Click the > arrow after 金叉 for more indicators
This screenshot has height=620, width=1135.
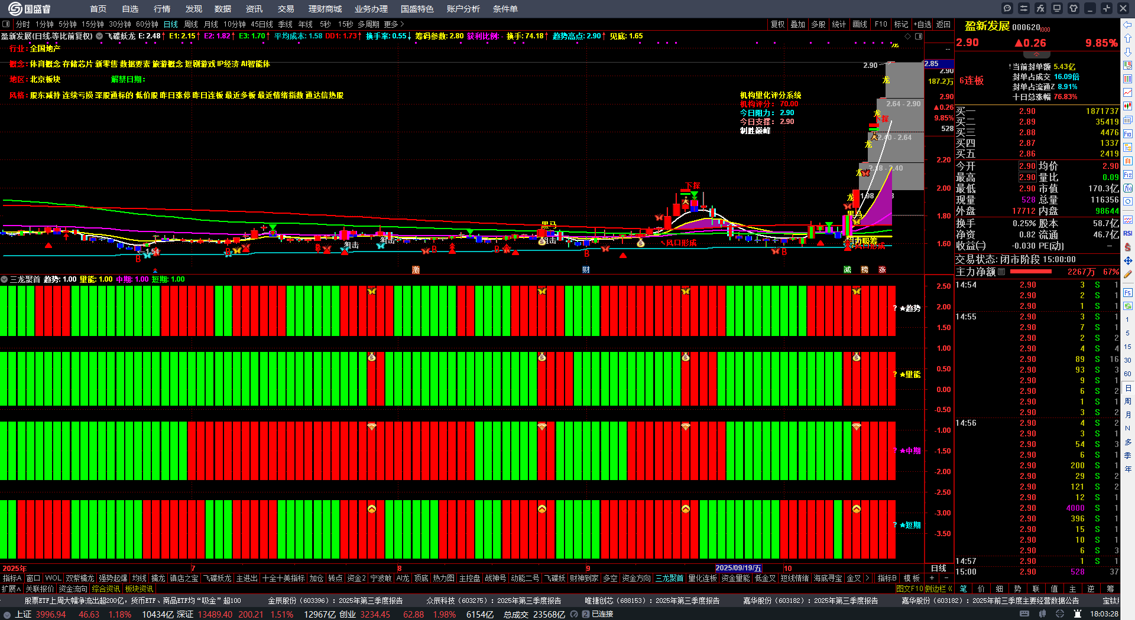coord(867,578)
